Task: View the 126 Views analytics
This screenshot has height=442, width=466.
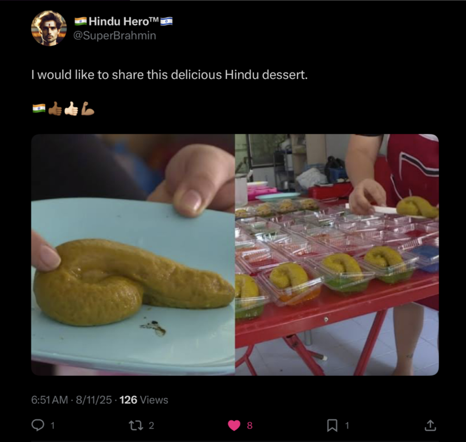Action: point(143,400)
